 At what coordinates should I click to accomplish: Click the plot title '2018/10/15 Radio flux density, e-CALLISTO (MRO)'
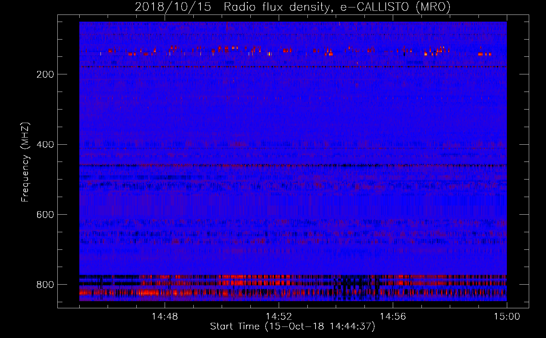coord(293,7)
